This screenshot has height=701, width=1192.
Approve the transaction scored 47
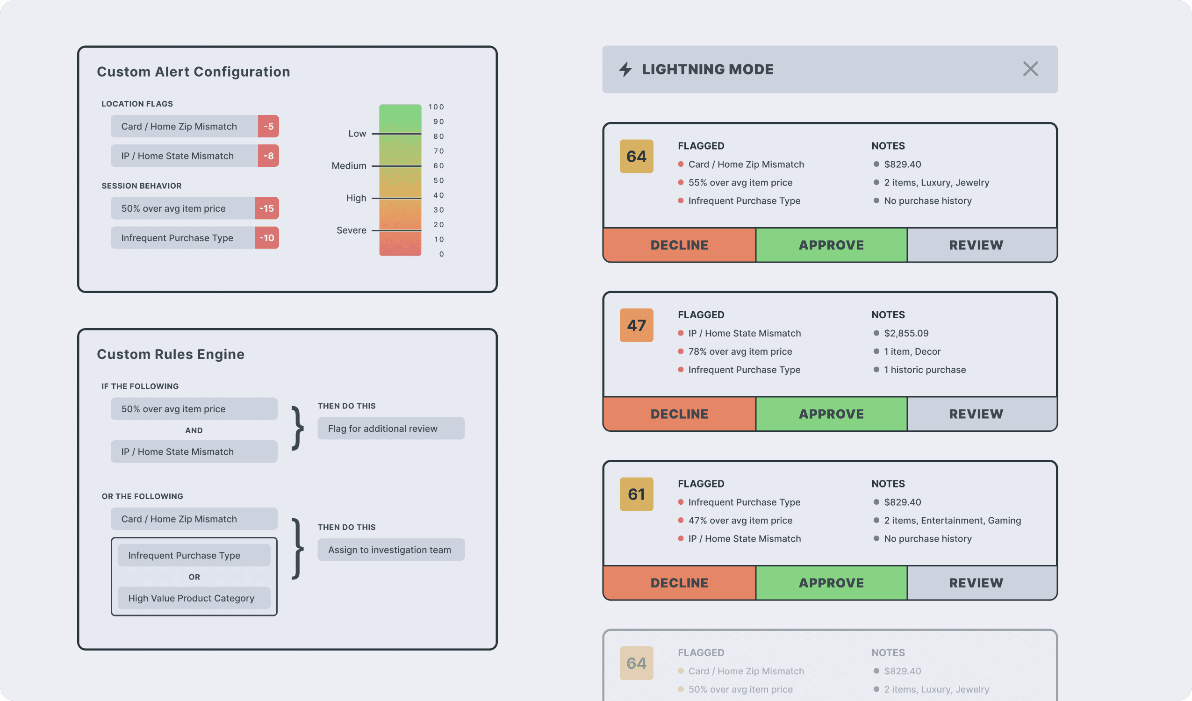click(x=831, y=414)
